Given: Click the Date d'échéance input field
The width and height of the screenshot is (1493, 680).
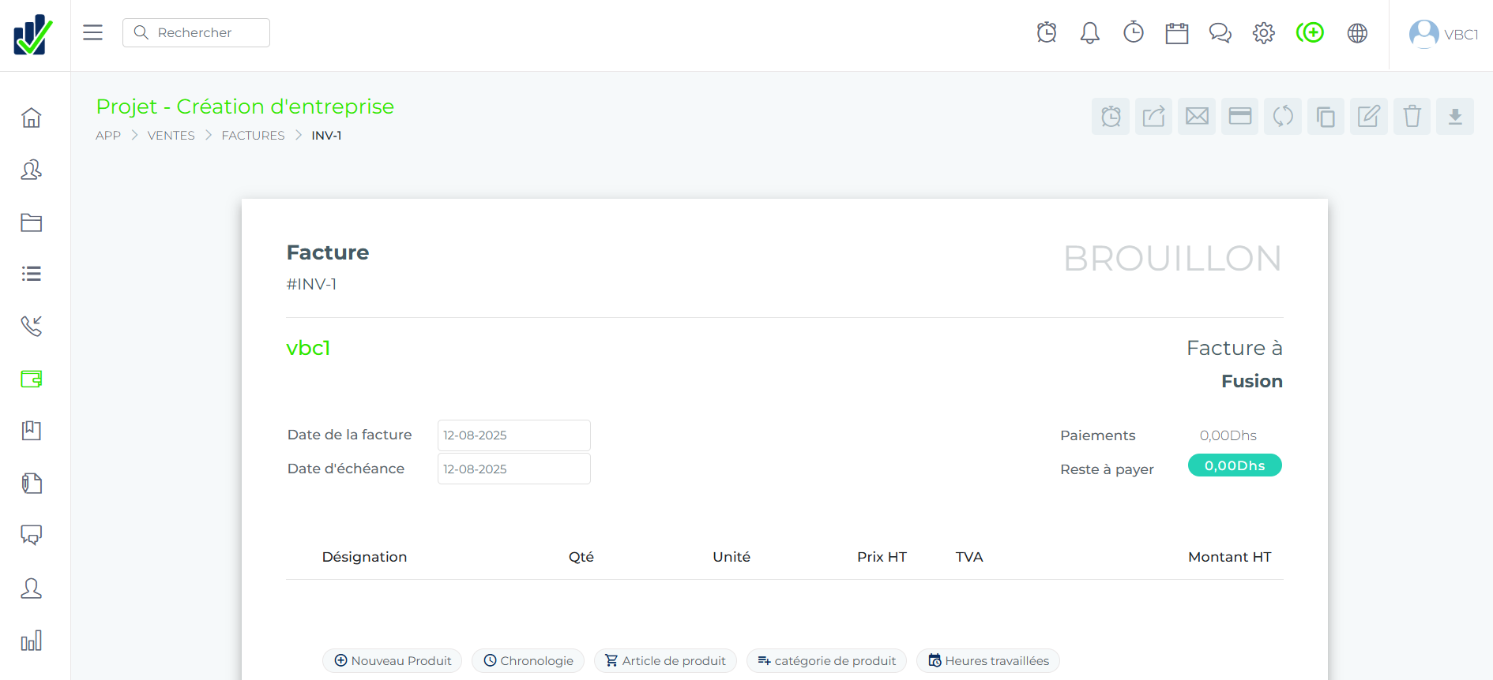Looking at the screenshot, I should (x=513, y=469).
